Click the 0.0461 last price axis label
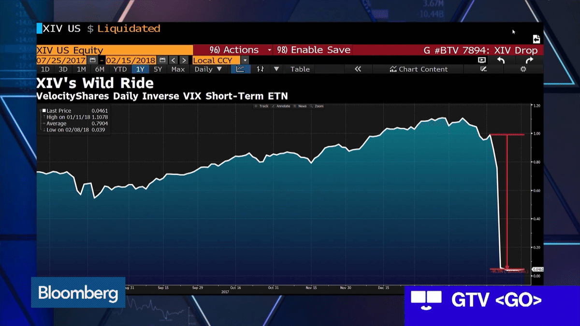 pyautogui.click(x=538, y=269)
